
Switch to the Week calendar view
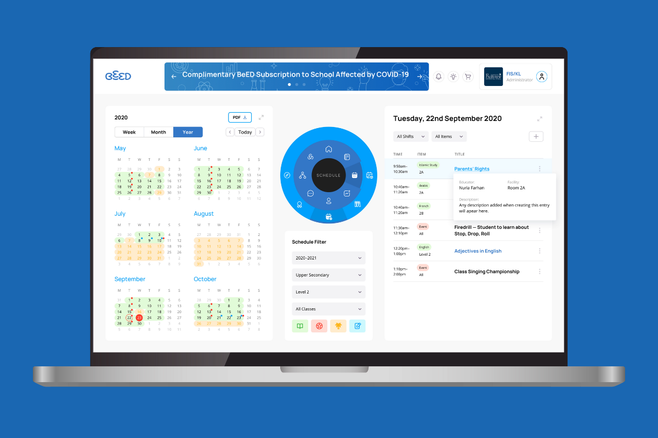129,132
